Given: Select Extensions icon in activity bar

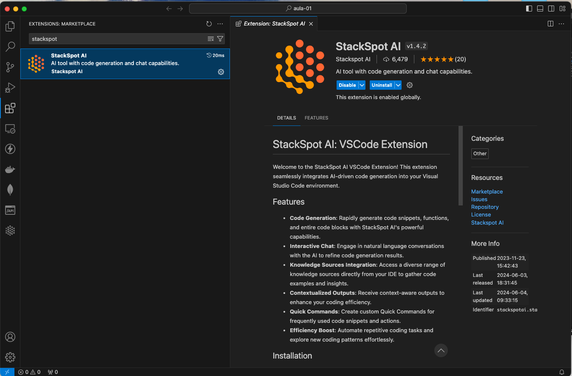Looking at the screenshot, I should pos(10,108).
